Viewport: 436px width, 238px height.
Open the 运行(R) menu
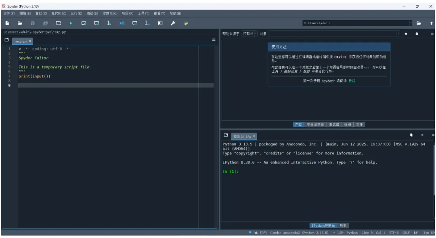pyautogui.click(x=76, y=13)
